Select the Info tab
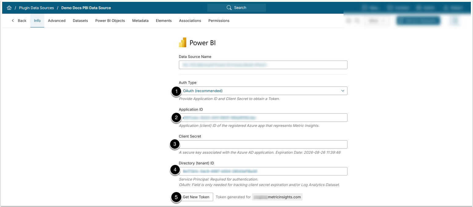Image resolution: width=473 pixels, height=207 pixels. 37,21
